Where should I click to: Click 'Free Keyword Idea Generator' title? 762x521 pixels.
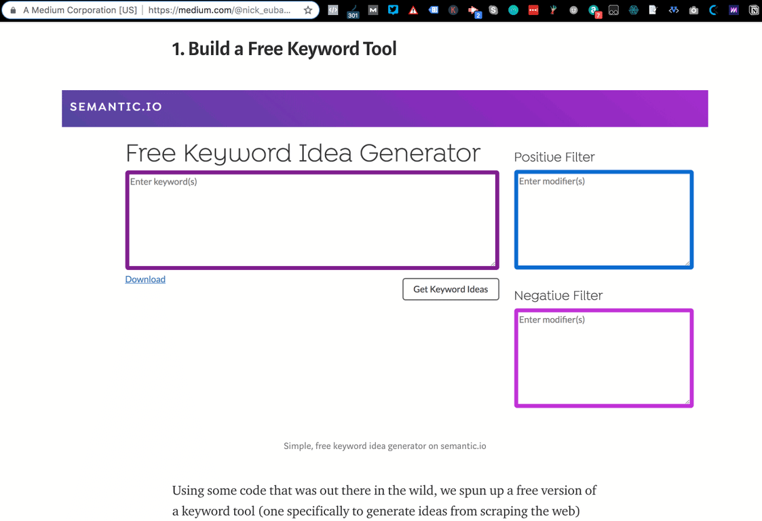[x=303, y=153]
